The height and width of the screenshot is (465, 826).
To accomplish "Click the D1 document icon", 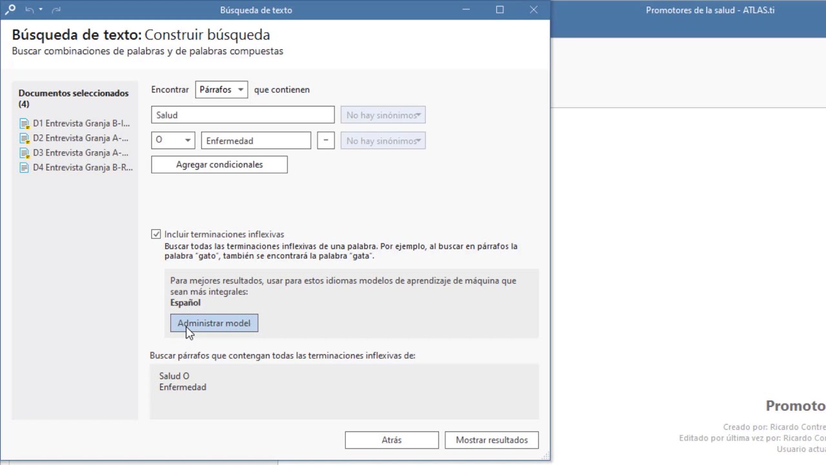I will (x=25, y=123).
